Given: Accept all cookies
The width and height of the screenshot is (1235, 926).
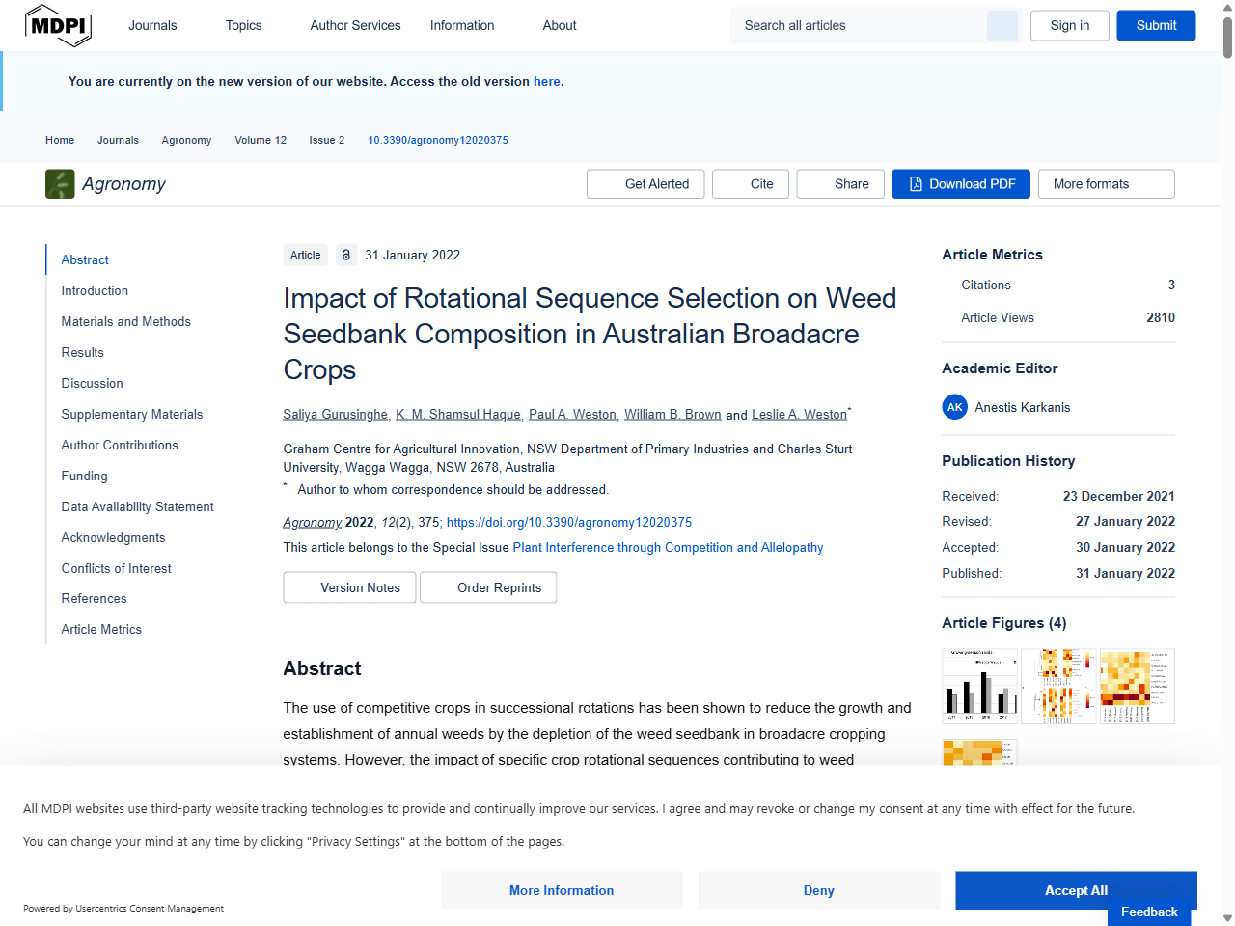Looking at the screenshot, I should [1075, 890].
